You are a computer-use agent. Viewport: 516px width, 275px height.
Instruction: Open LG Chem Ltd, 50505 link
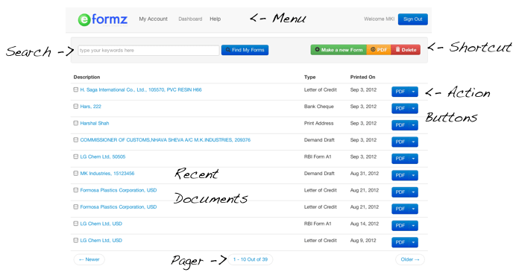103,157
